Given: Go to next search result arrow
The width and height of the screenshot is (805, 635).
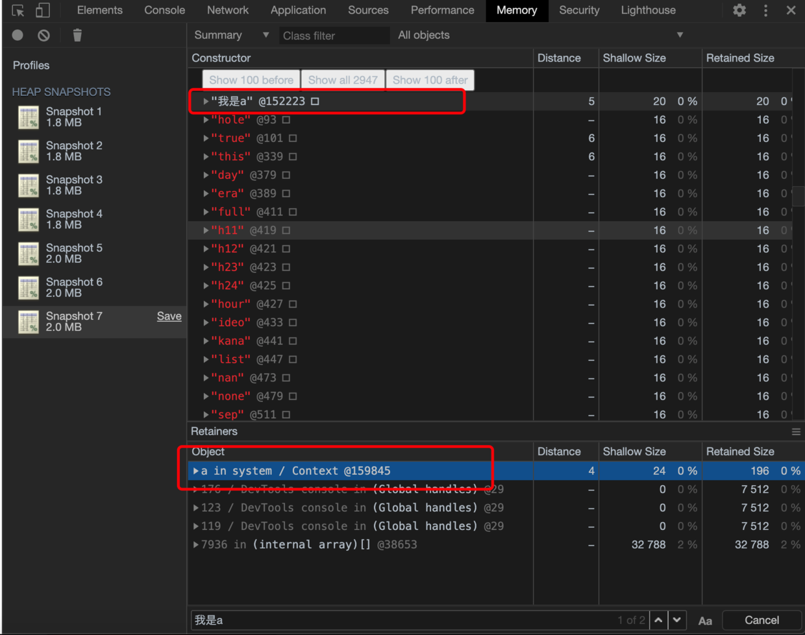Looking at the screenshot, I should (677, 620).
